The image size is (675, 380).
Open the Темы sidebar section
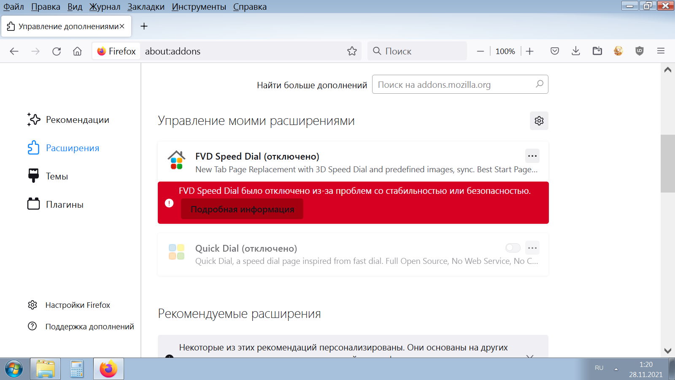click(x=48, y=176)
